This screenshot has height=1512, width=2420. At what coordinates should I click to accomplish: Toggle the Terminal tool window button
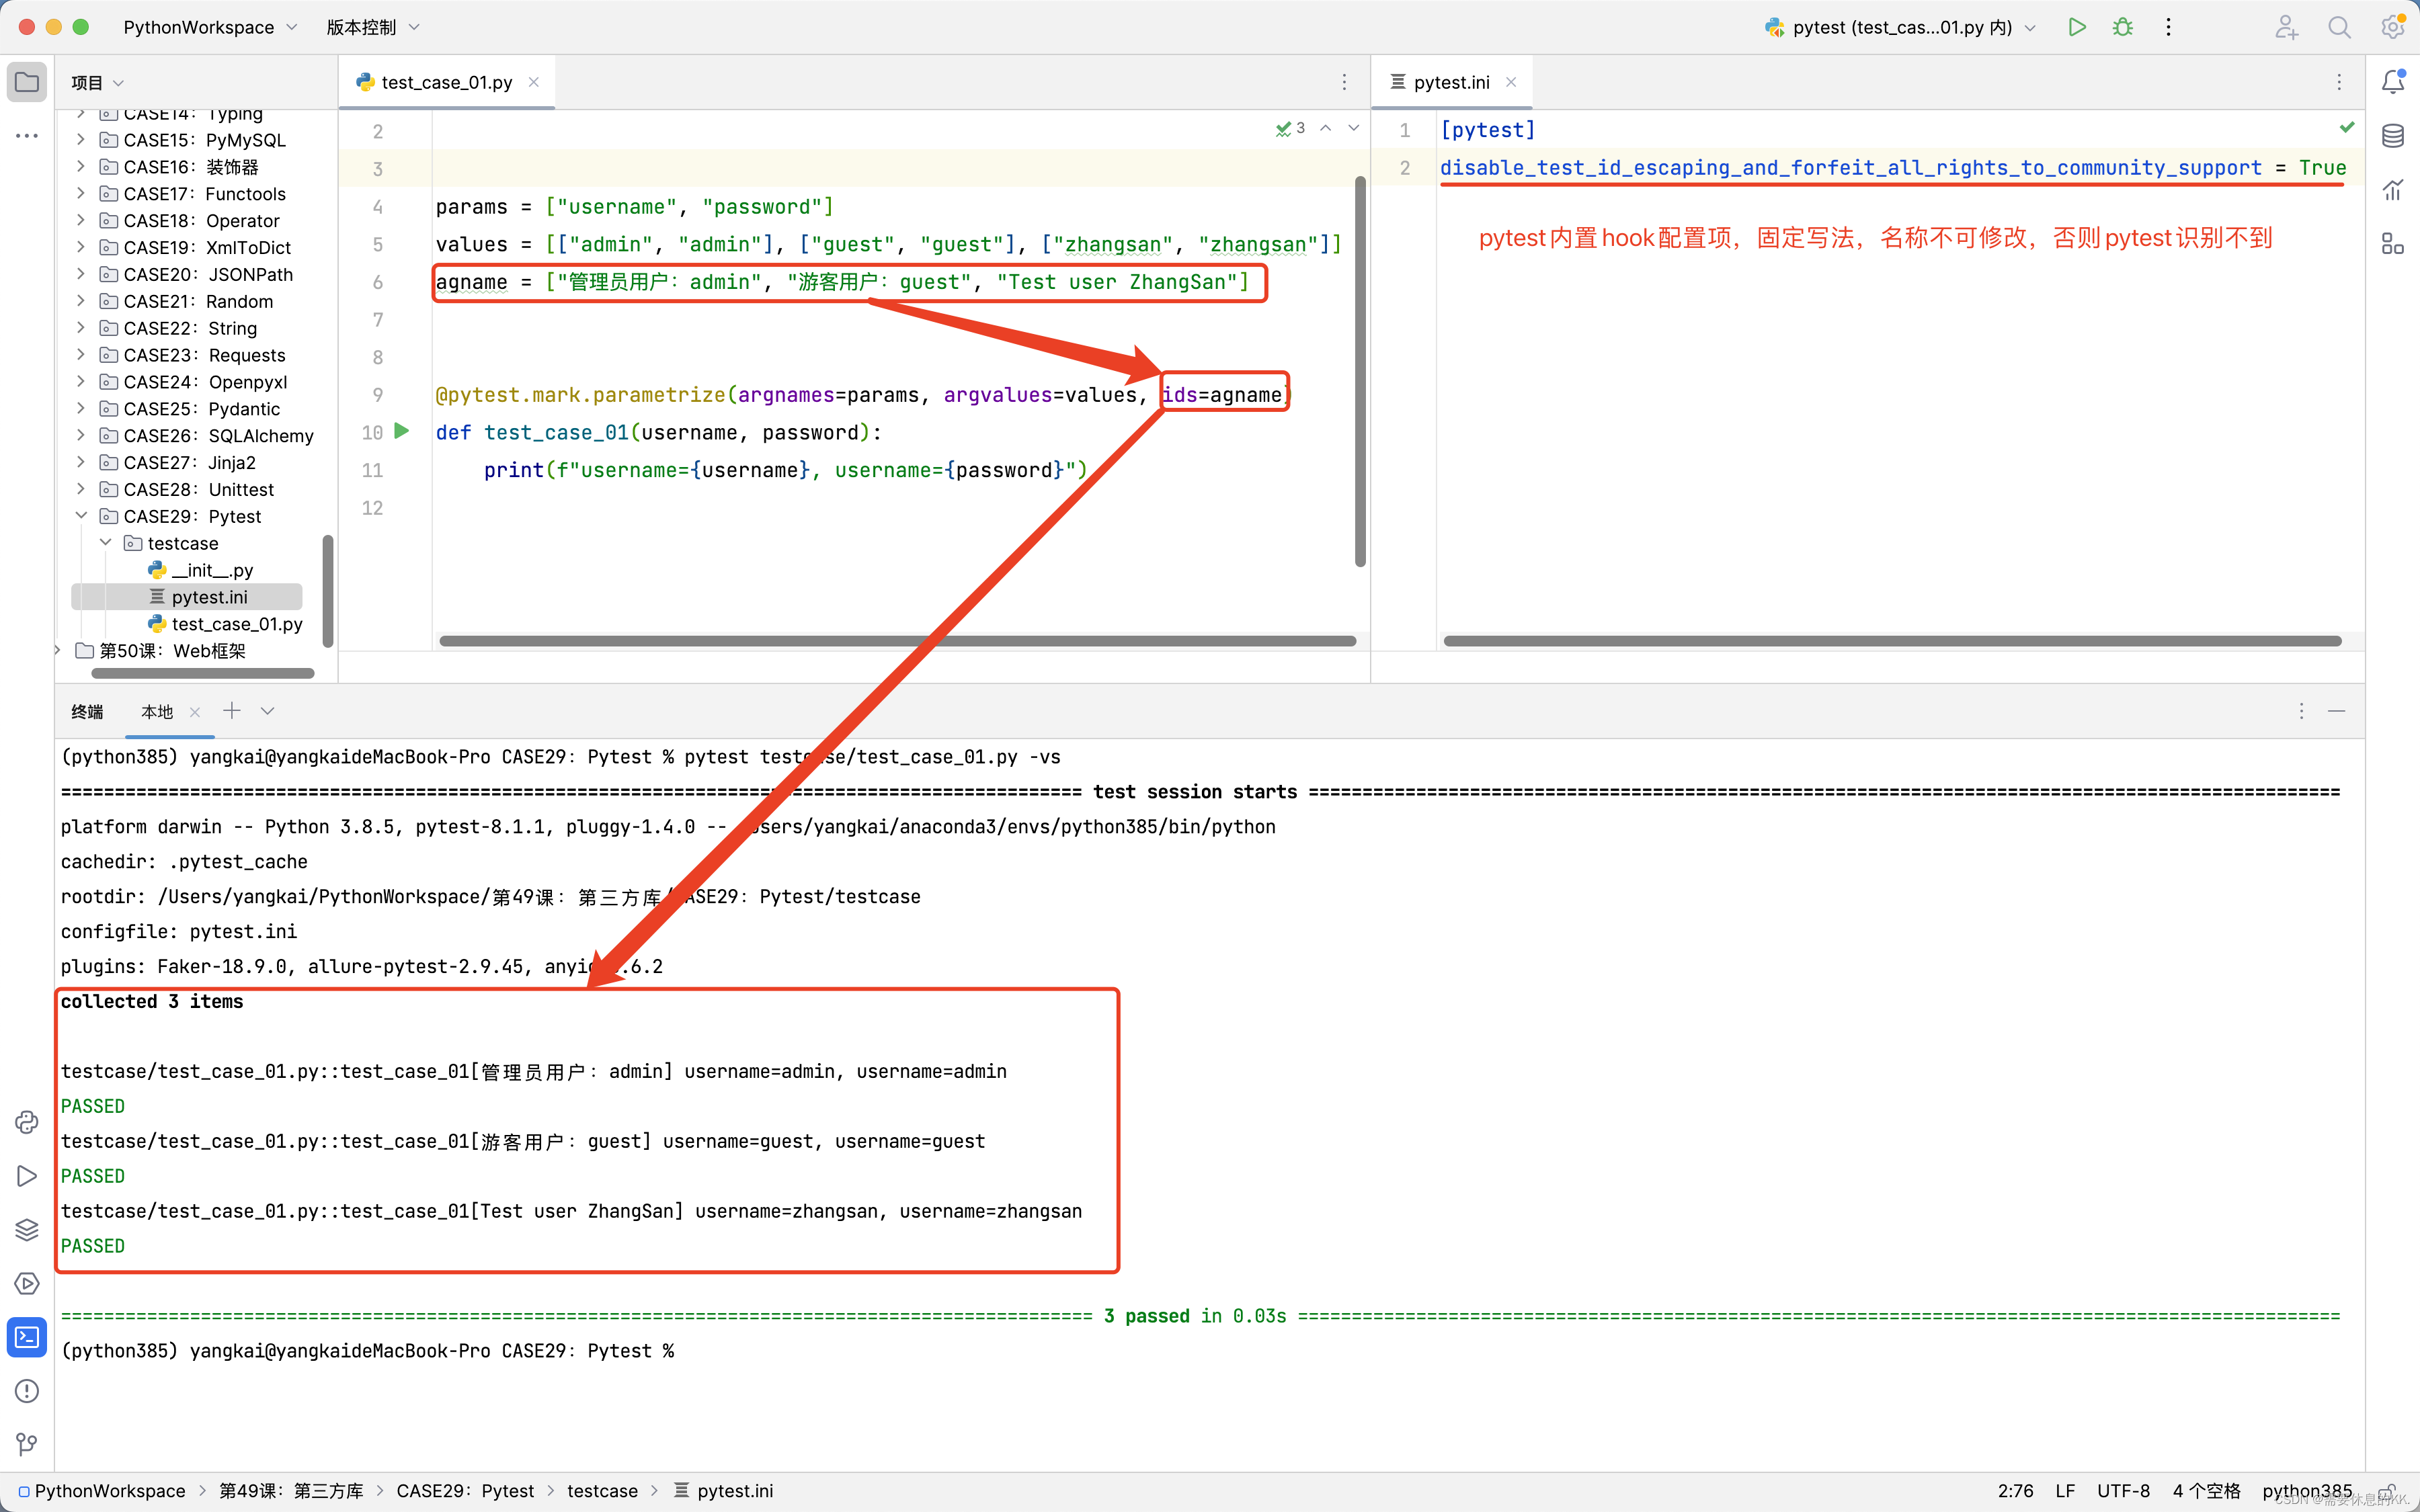27,1337
